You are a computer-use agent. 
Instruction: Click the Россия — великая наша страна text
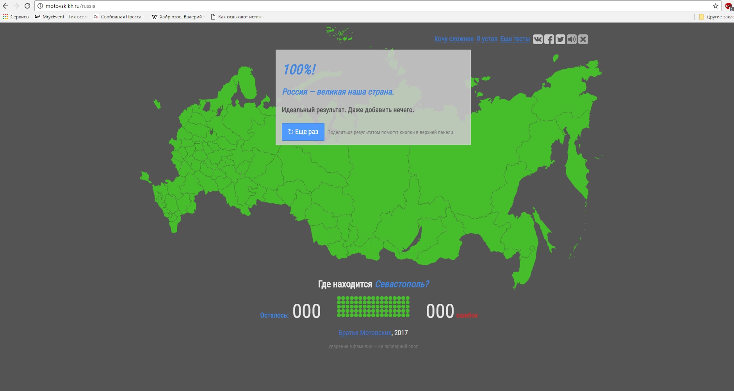click(338, 92)
